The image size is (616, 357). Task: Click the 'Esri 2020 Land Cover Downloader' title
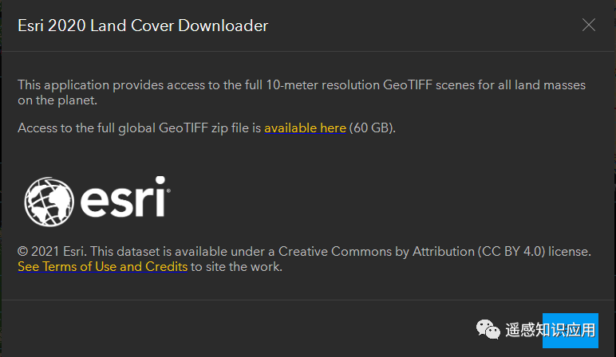pos(143,25)
